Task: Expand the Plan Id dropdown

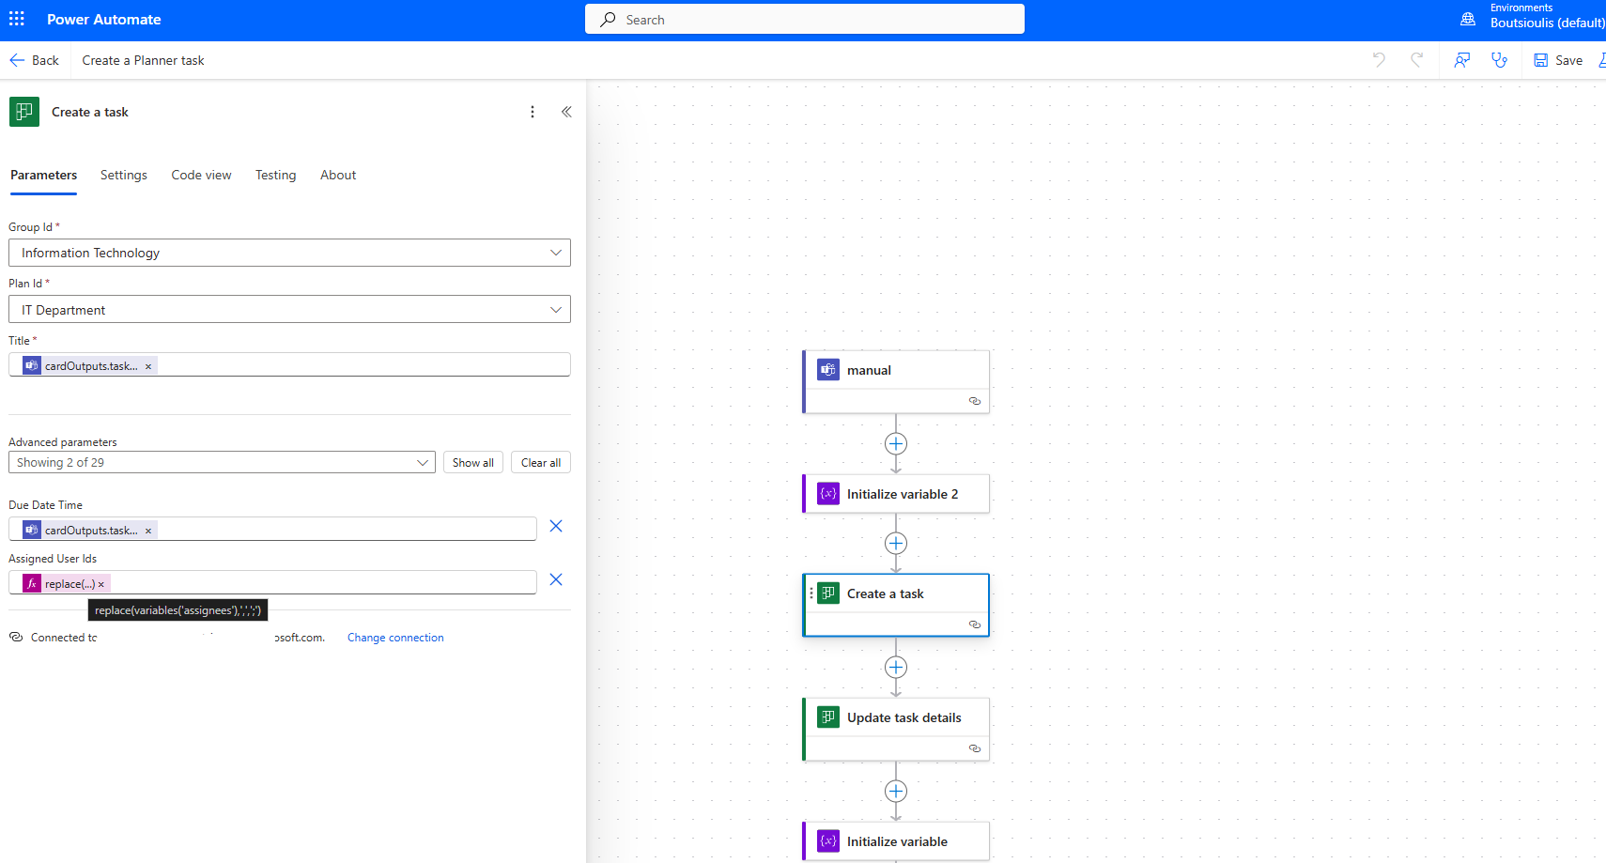Action: click(x=556, y=310)
